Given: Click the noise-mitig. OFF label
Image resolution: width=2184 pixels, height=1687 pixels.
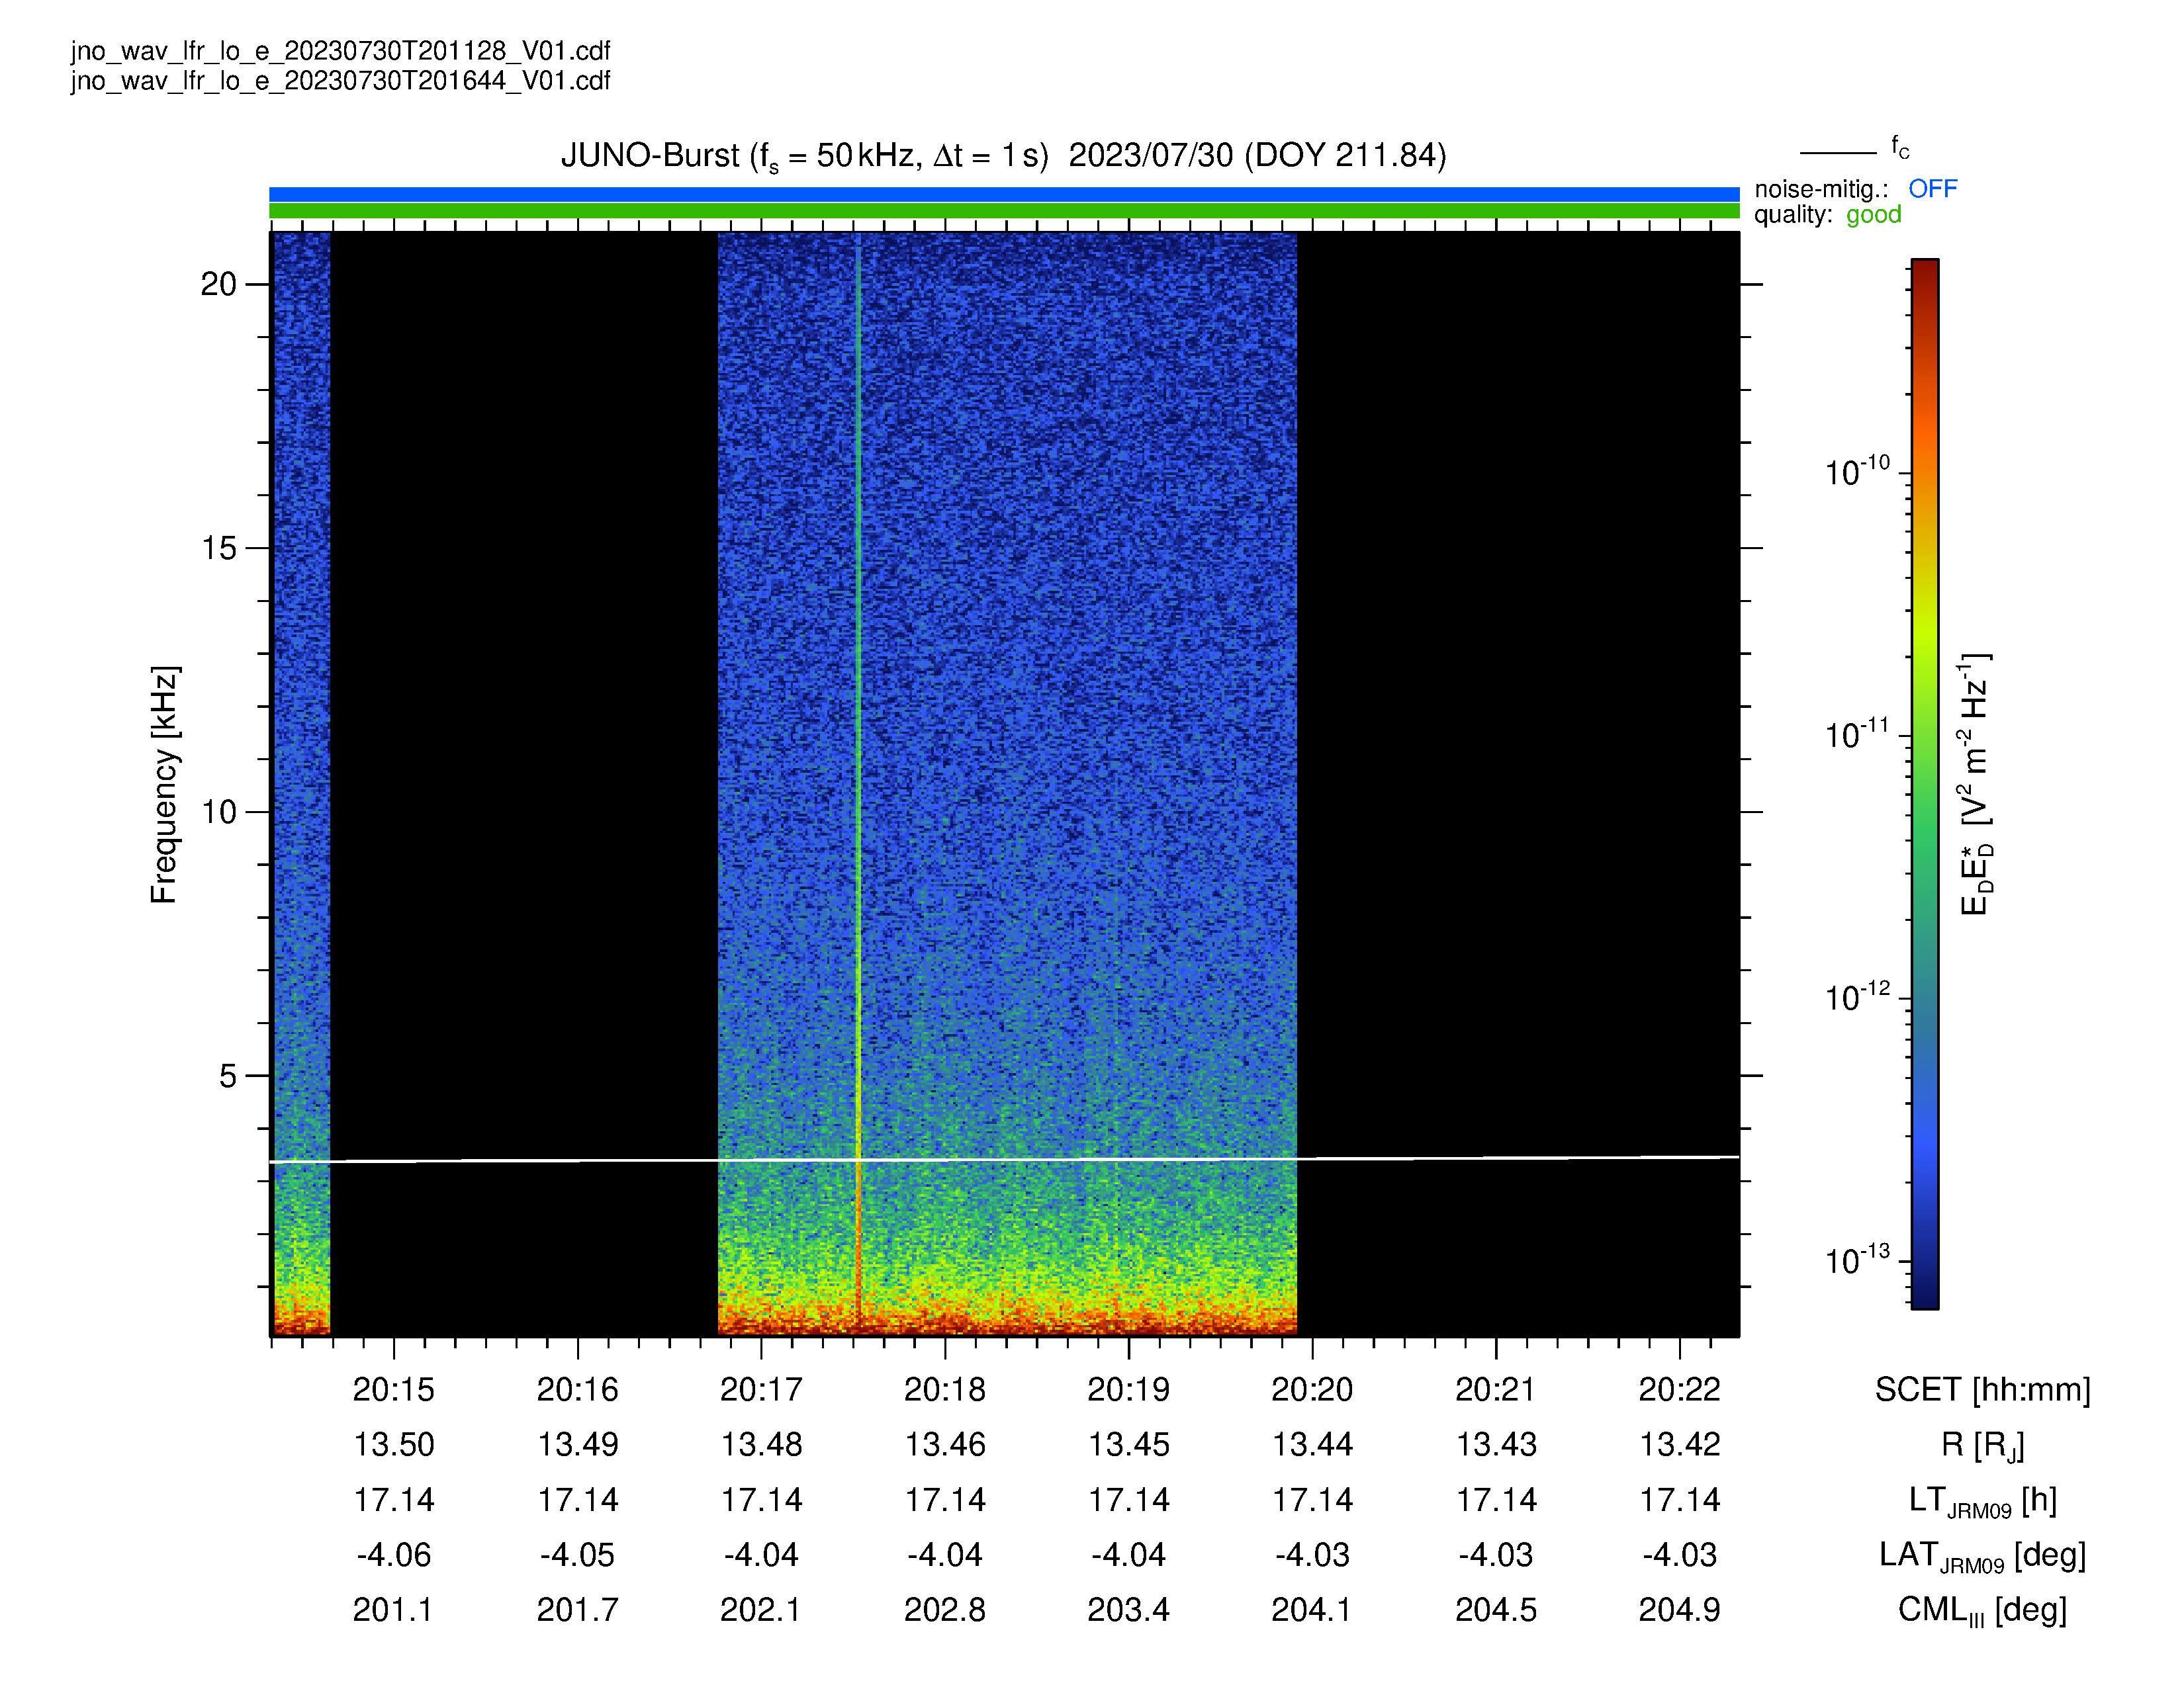Looking at the screenshot, I should [x=1932, y=189].
